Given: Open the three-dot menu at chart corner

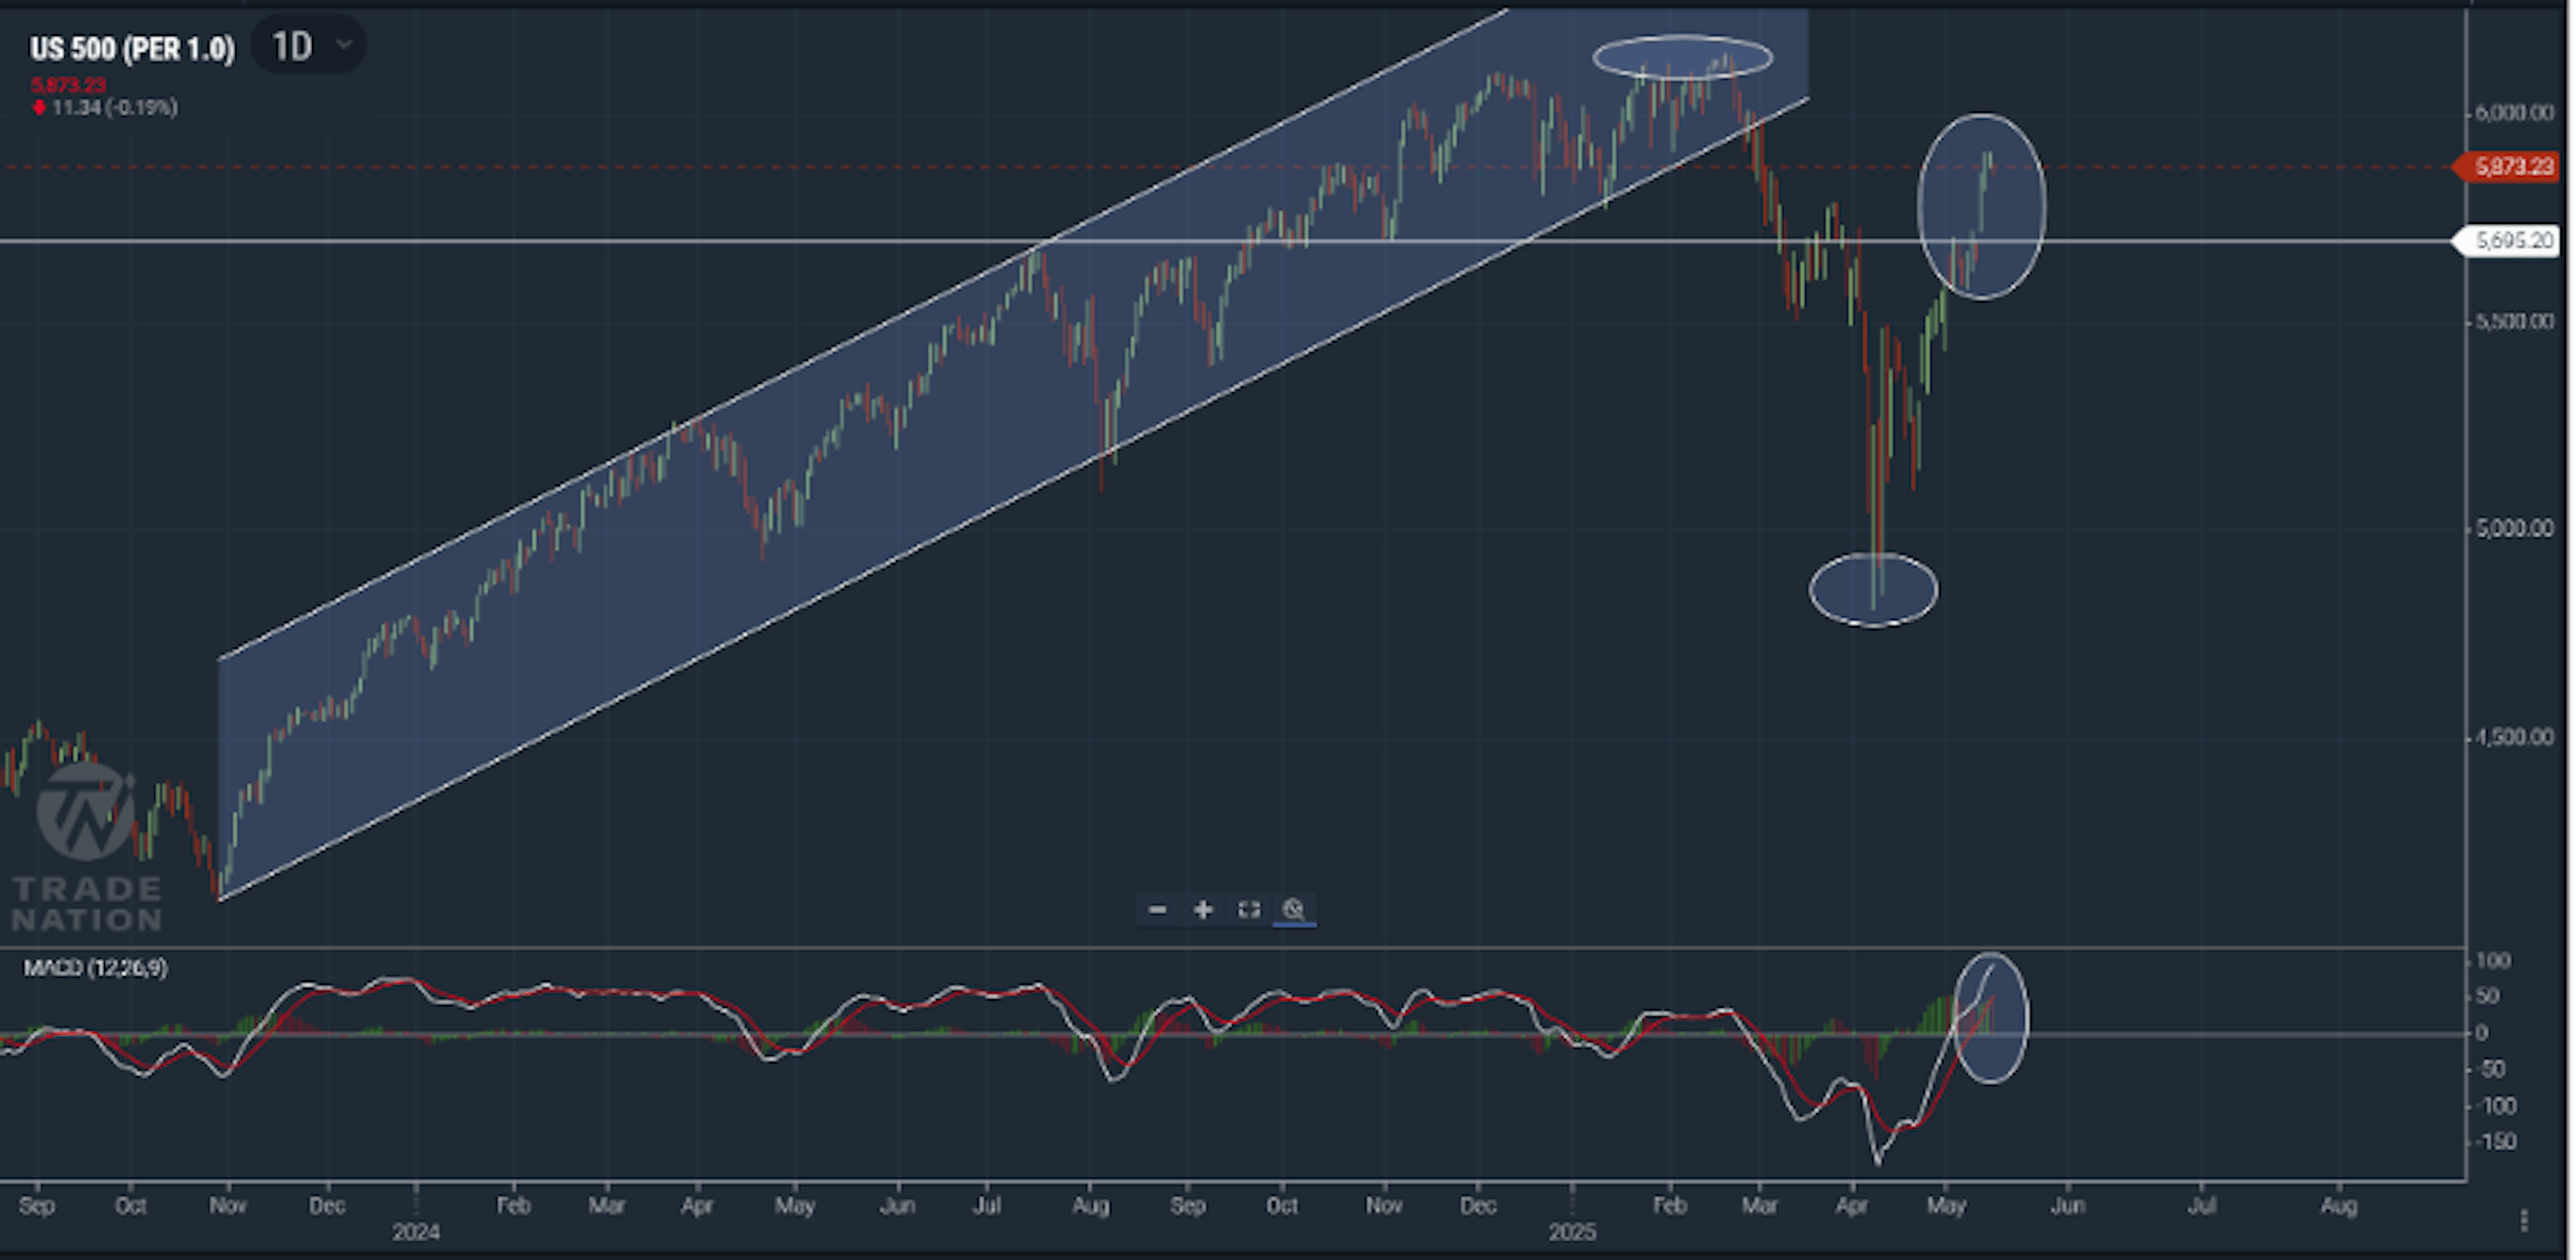Looking at the screenshot, I should click(x=2524, y=1220).
